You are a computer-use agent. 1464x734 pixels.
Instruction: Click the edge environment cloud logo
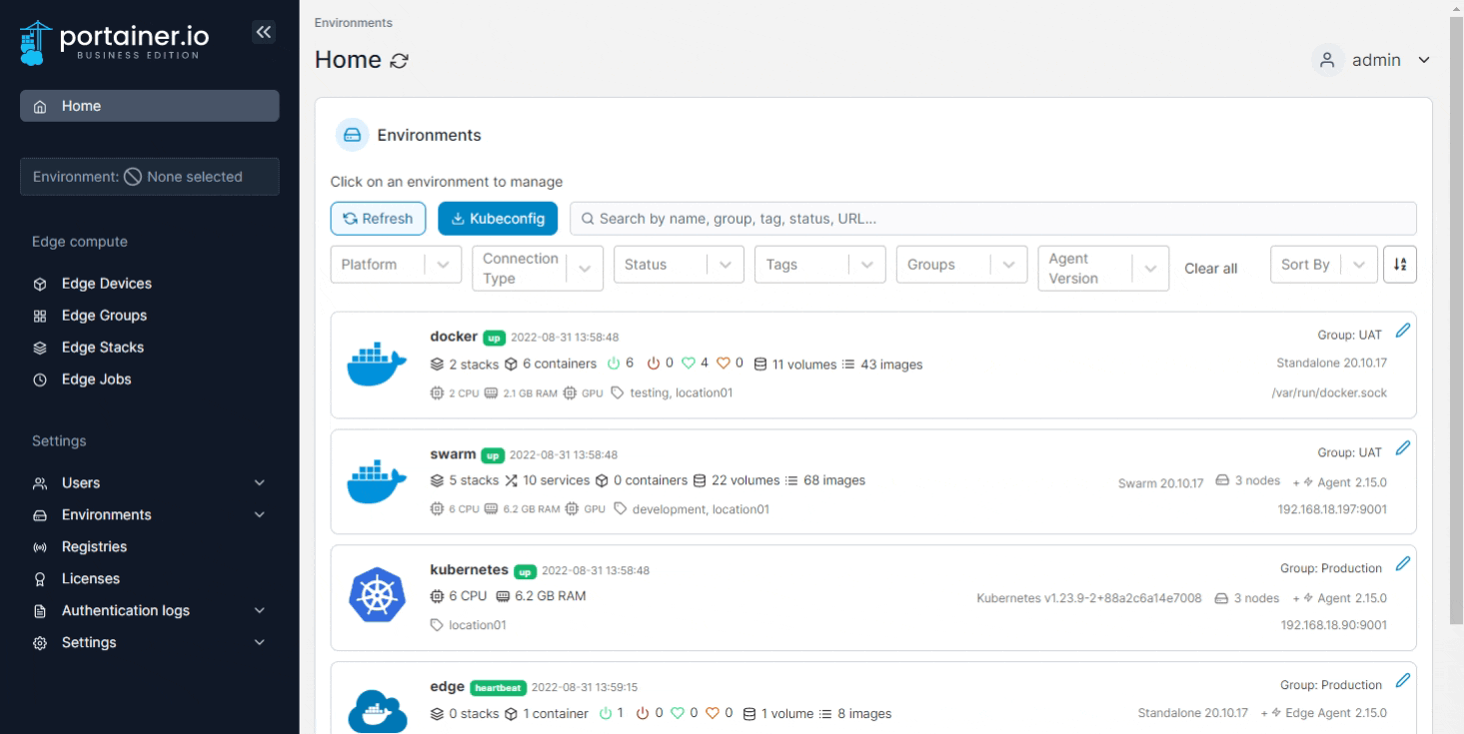click(377, 711)
